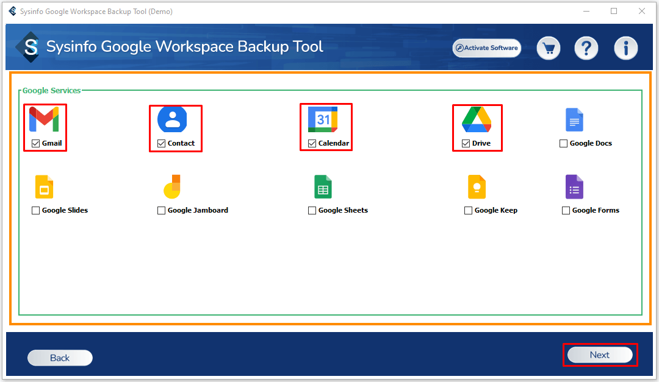Uncheck the Calendar checkbox

coord(312,144)
